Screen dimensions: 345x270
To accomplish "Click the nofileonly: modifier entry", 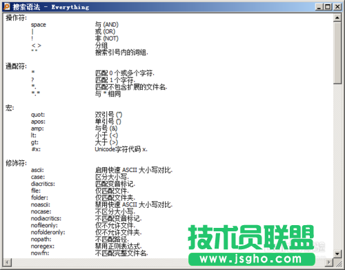I will pos(44,226).
